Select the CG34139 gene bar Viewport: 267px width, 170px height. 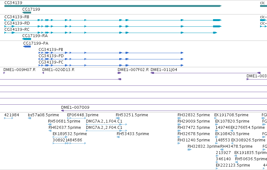[x=113, y=6]
